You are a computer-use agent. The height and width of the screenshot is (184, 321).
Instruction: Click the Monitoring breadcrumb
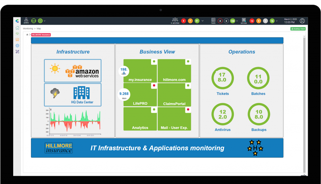pos(28,29)
